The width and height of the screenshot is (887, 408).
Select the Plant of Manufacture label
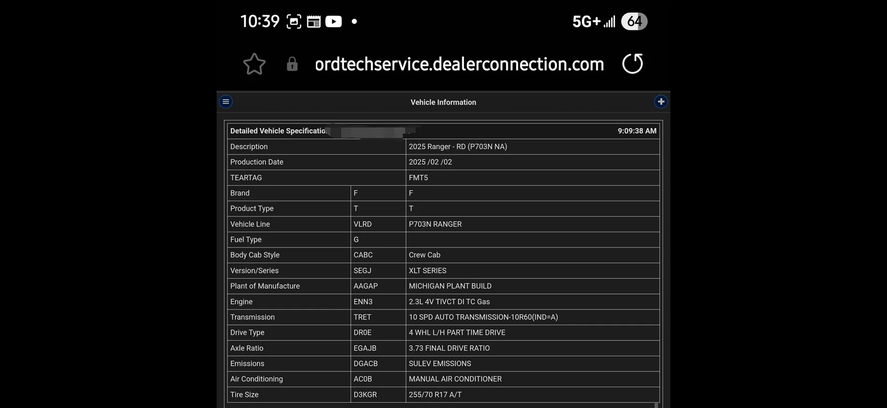point(265,286)
